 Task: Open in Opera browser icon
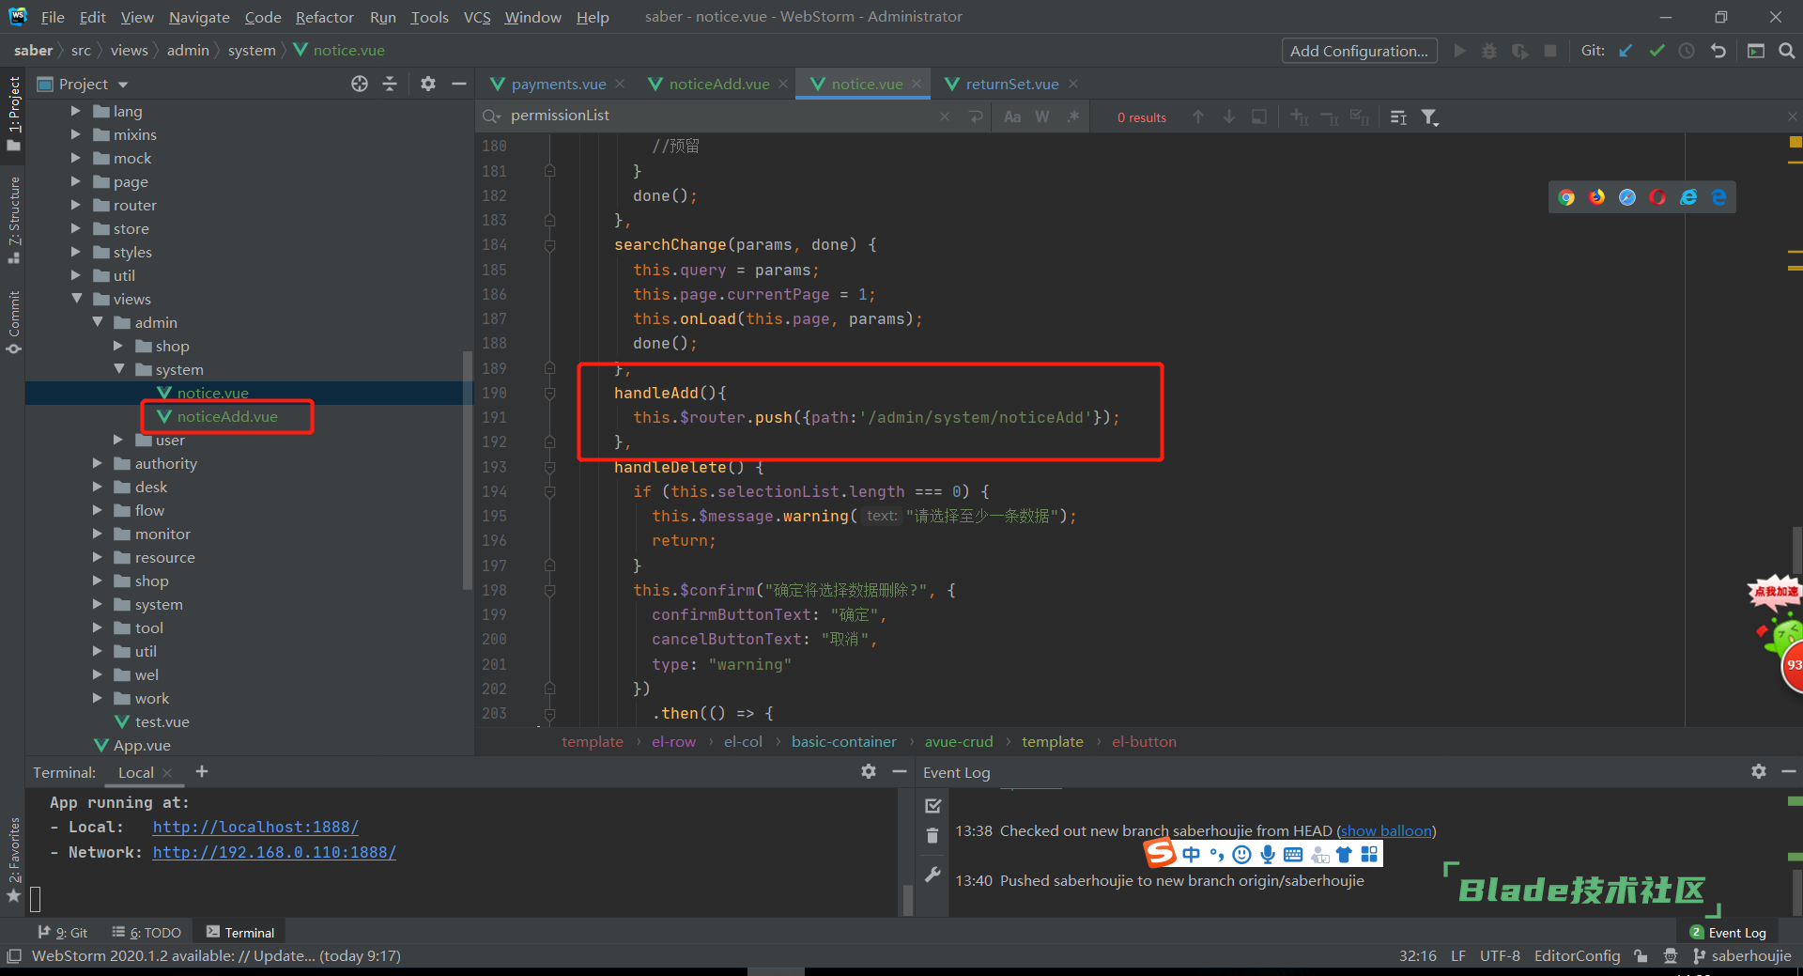(1657, 197)
